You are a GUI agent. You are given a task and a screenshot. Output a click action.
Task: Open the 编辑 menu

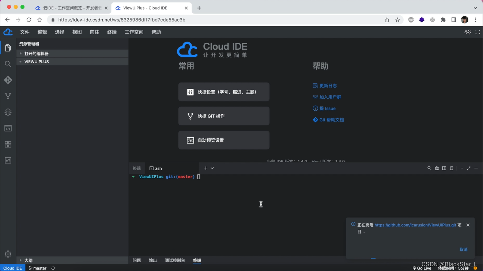(x=42, y=32)
